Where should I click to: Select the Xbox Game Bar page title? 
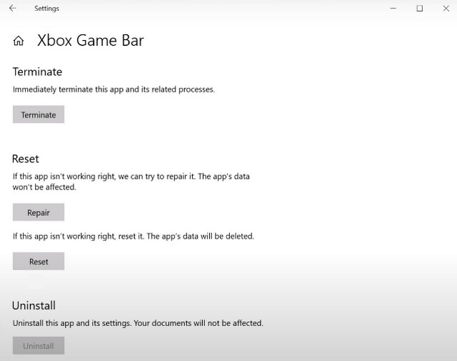tap(91, 40)
